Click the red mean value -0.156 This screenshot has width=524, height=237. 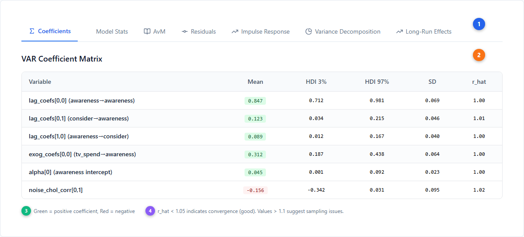(255, 190)
